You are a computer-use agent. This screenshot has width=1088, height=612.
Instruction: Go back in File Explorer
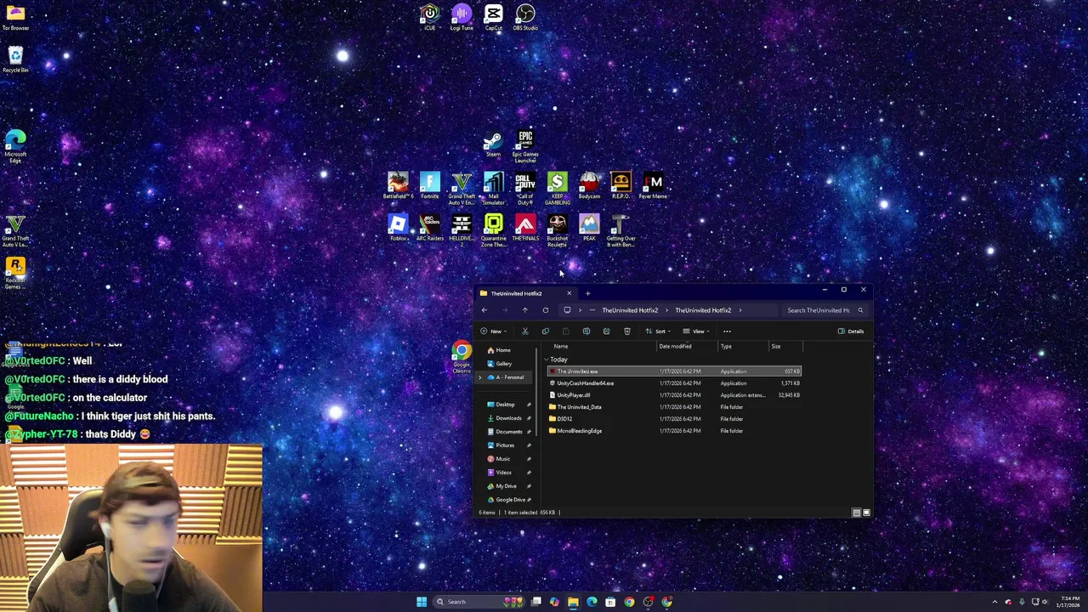coord(484,310)
